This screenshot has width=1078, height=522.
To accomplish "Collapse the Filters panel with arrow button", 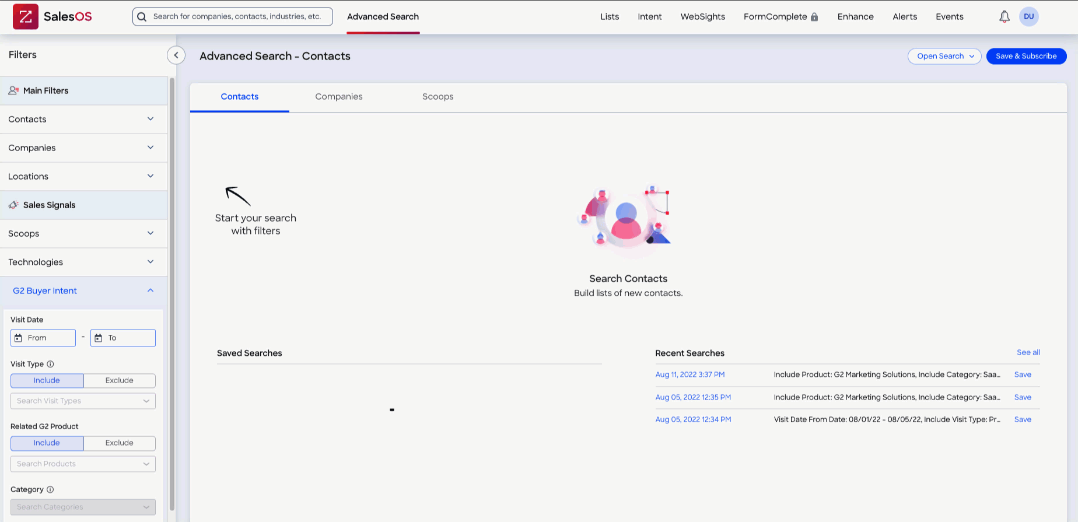I will pyautogui.click(x=176, y=55).
